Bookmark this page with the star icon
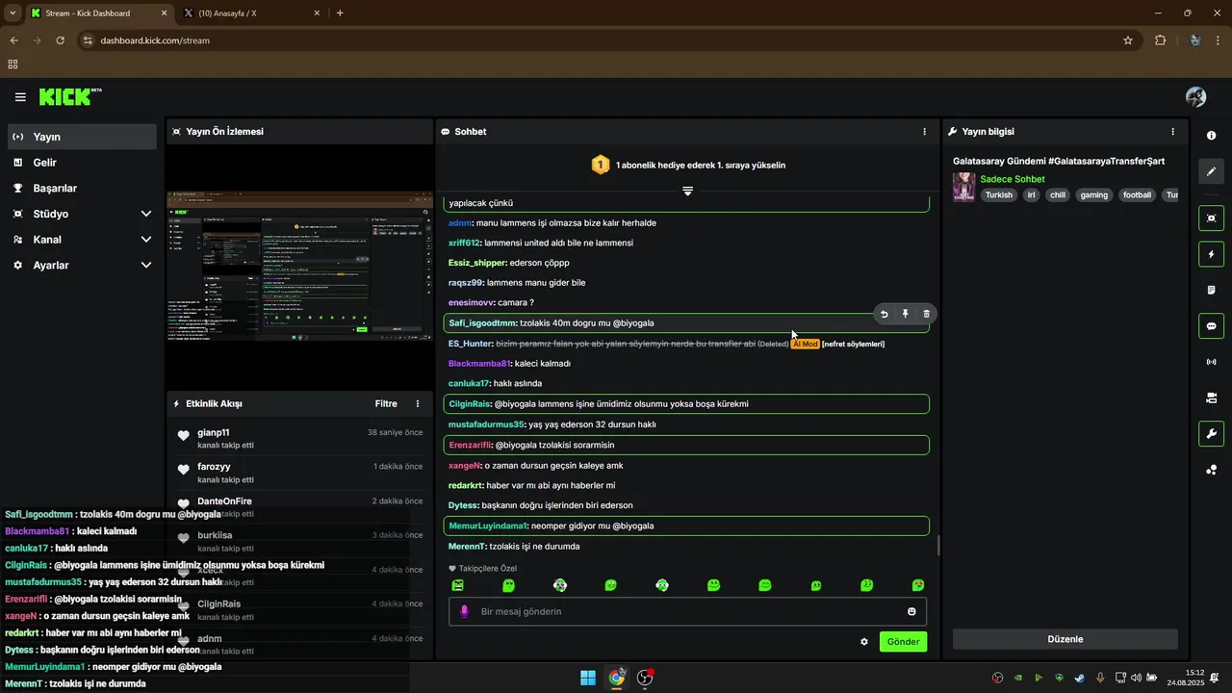Image resolution: width=1232 pixels, height=693 pixels. pyautogui.click(x=1128, y=40)
